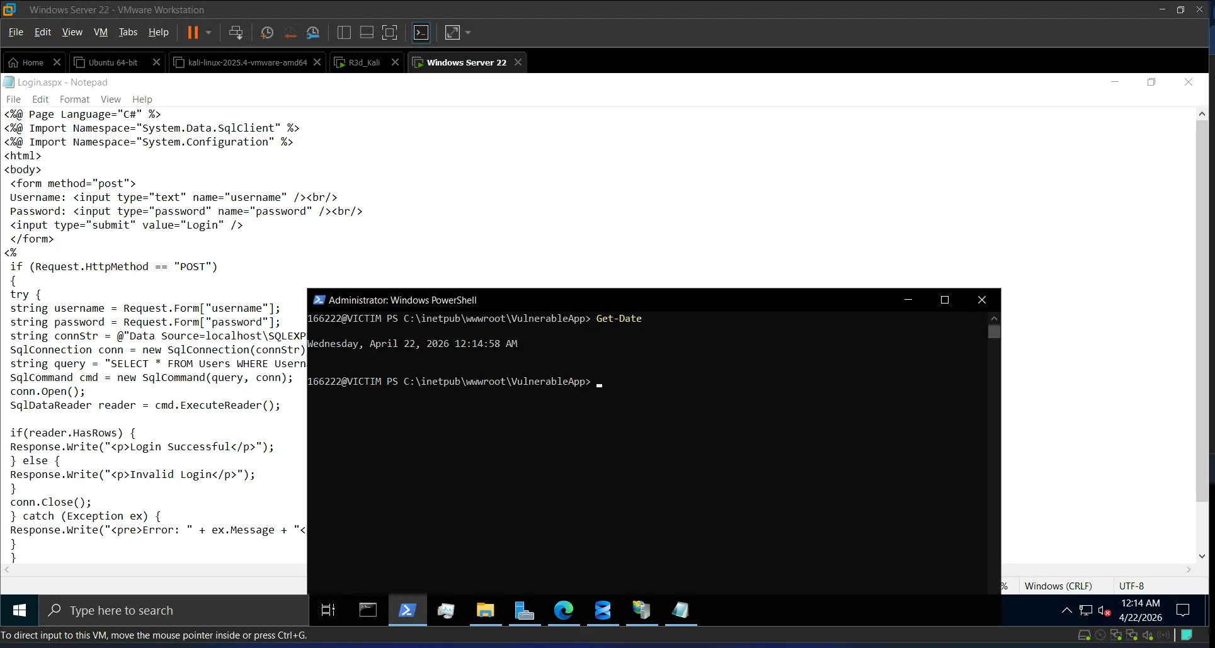Take a snapshot of this virtual machine
The image size is (1215, 648).
pyautogui.click(x=267, y=32)
